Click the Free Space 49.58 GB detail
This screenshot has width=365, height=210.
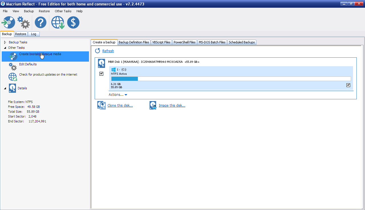24,107
